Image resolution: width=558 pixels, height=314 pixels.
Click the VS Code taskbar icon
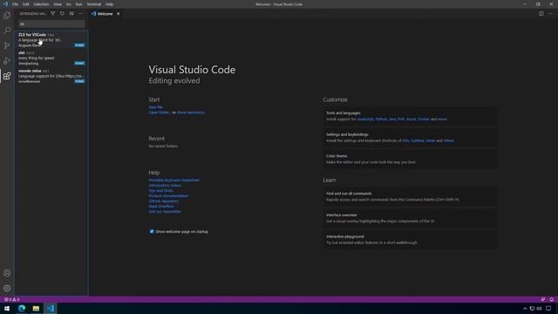click(51, 308)
